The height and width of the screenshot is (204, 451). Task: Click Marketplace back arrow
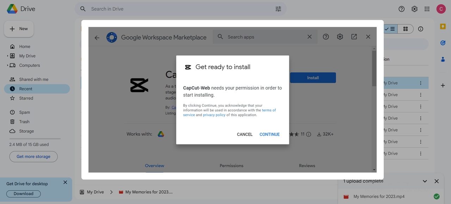click(97, 37)
